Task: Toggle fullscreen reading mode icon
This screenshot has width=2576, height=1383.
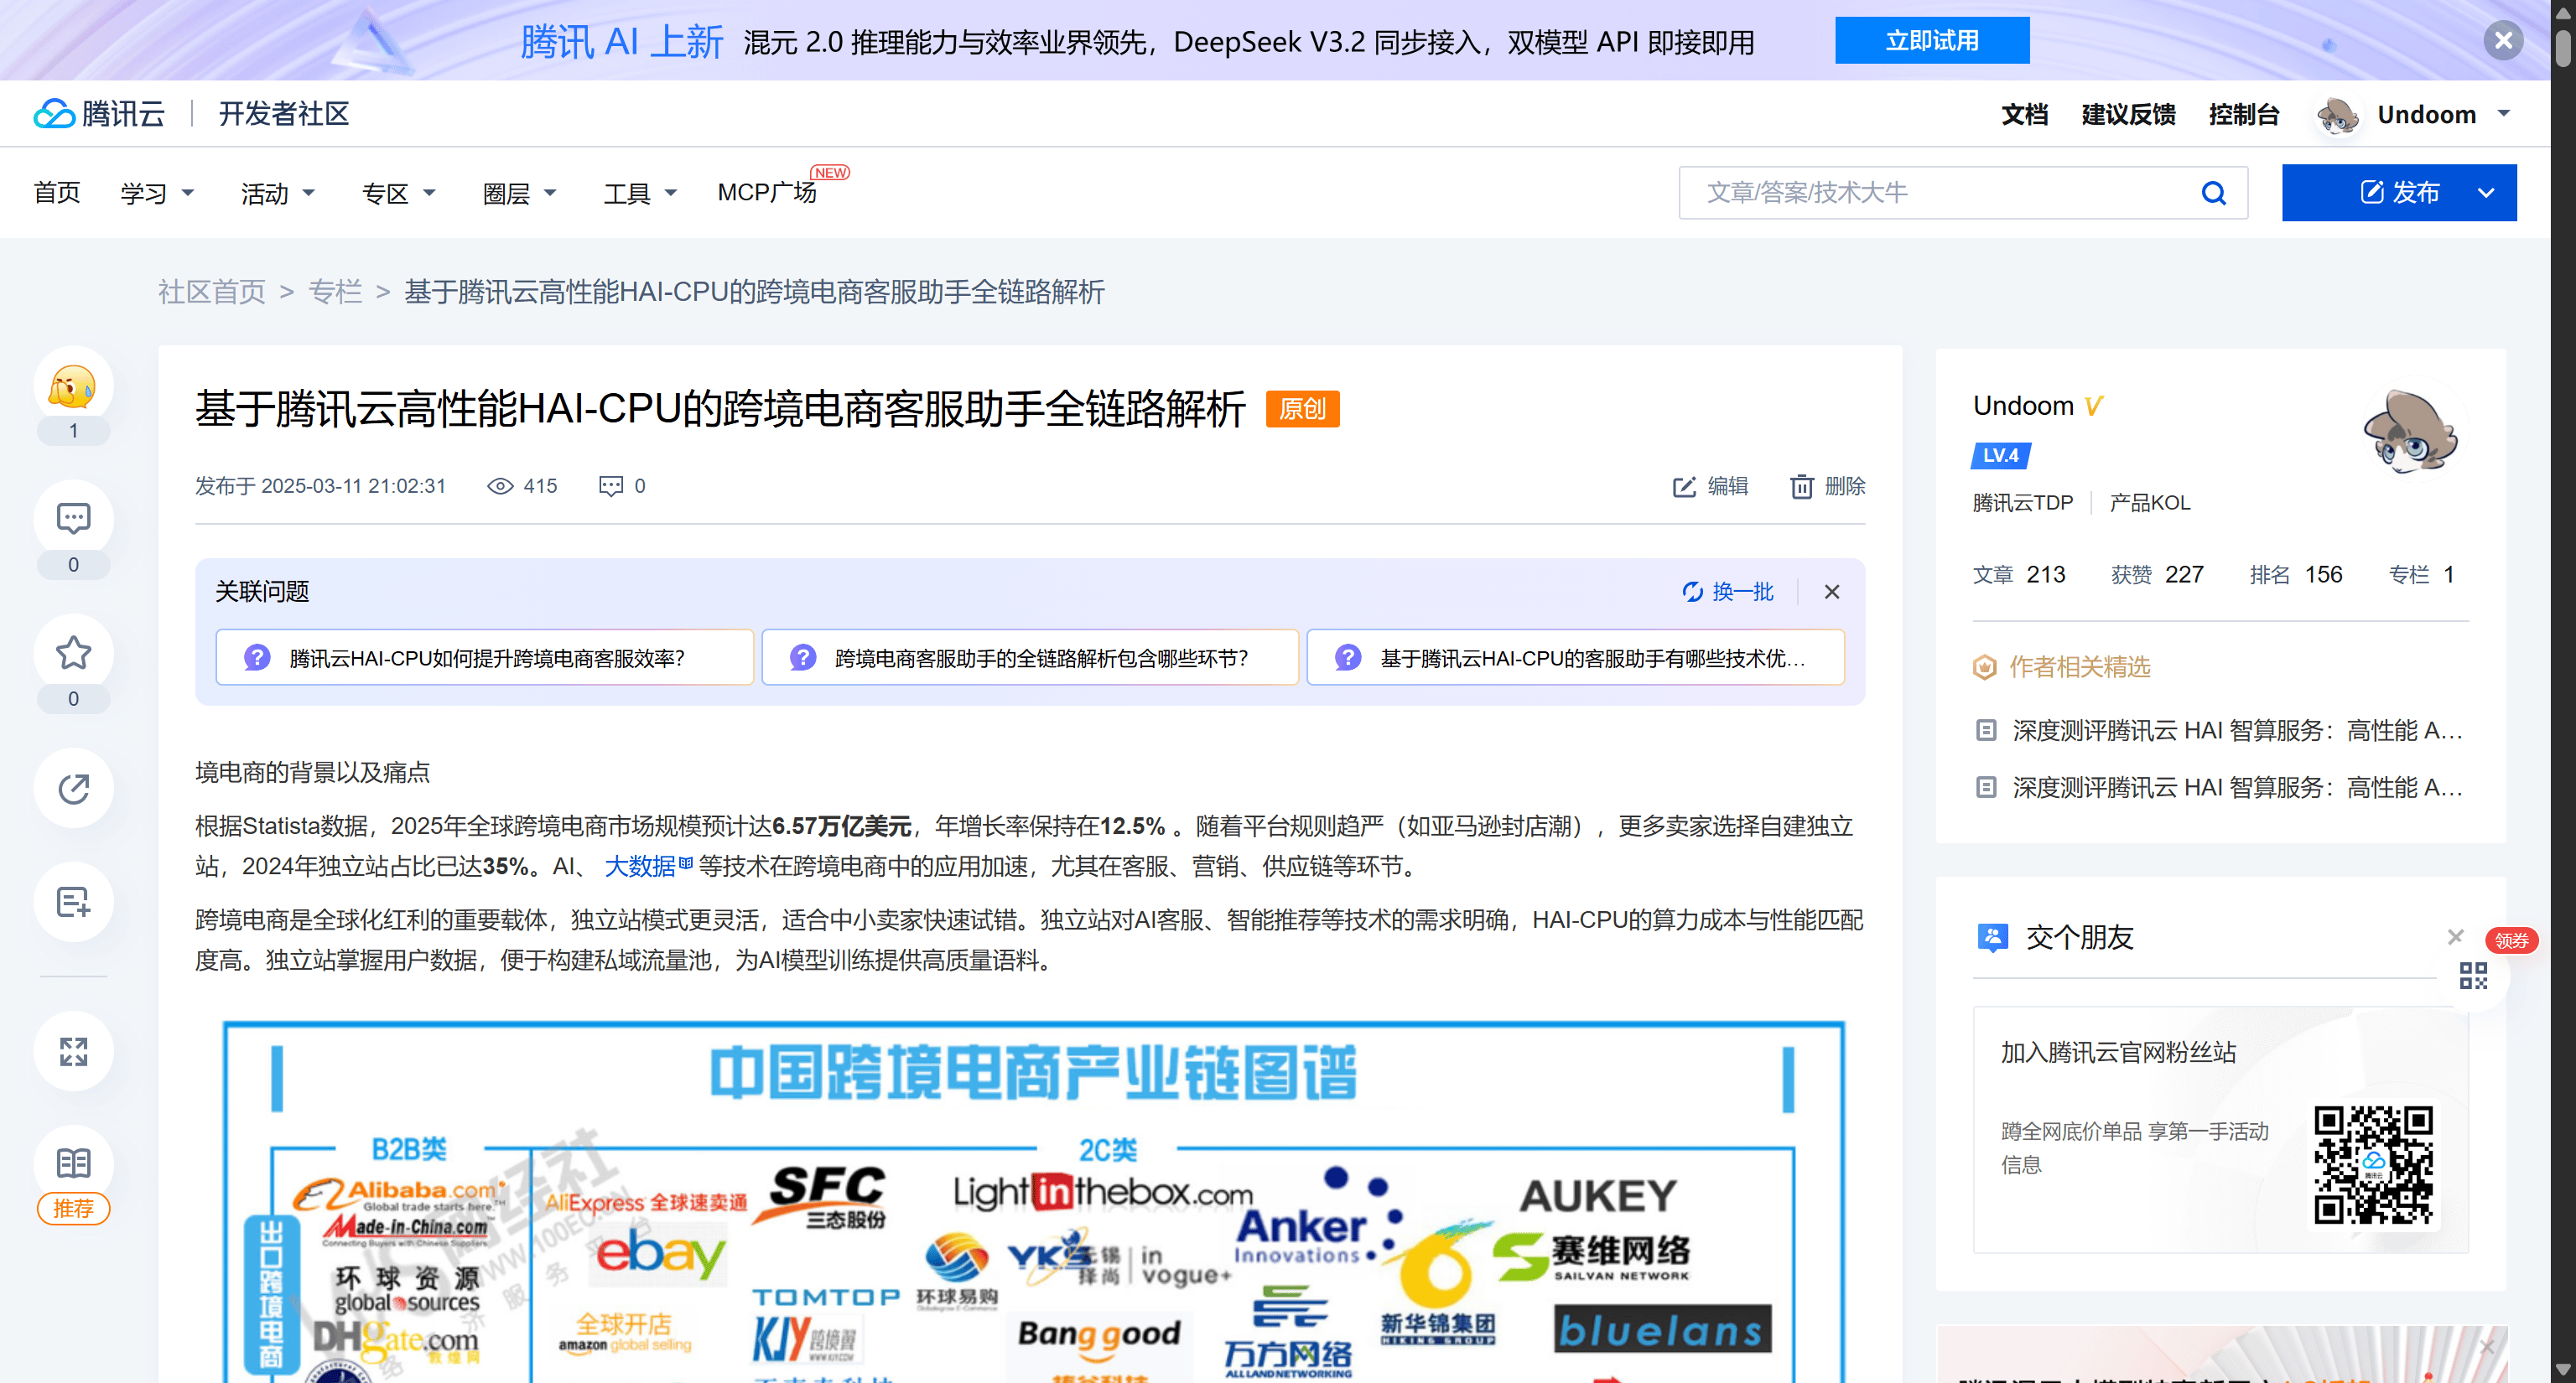Action: click(73, 1051)
